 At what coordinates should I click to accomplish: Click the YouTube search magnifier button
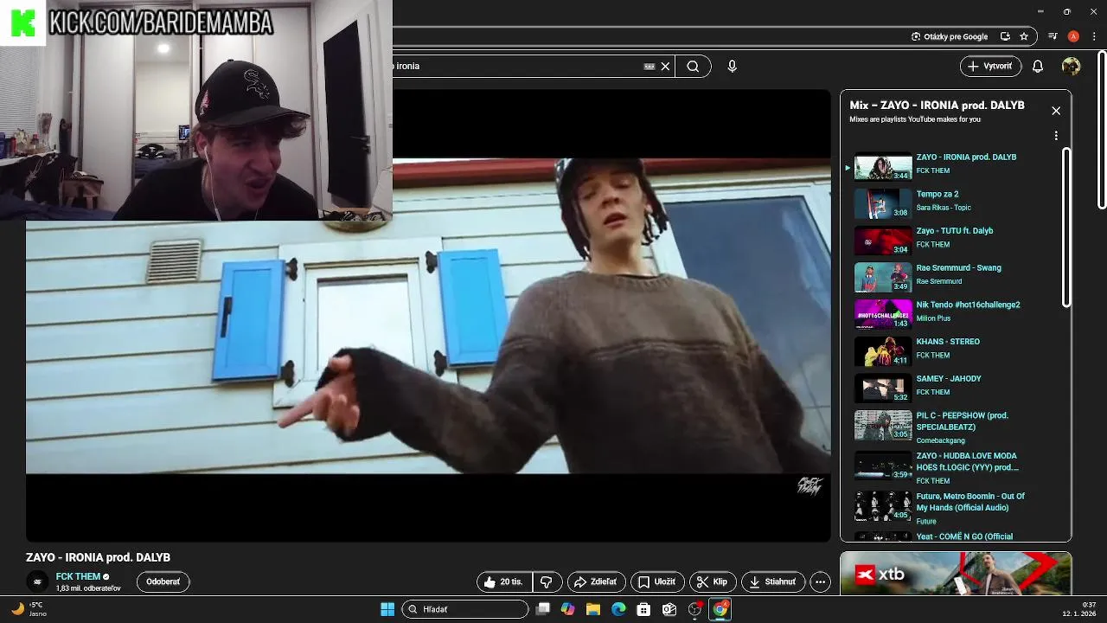click(x=693, y=66)
